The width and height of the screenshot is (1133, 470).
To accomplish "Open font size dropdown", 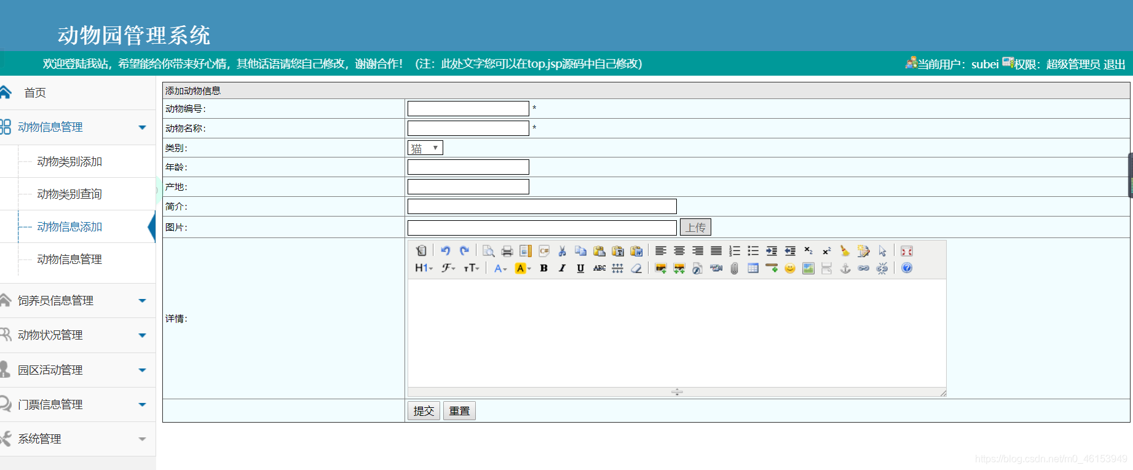I will (x=472, y=268).
